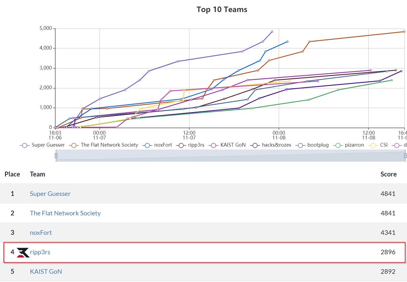Click the 00:00 11-08 x-axis label

coord(279,135)
